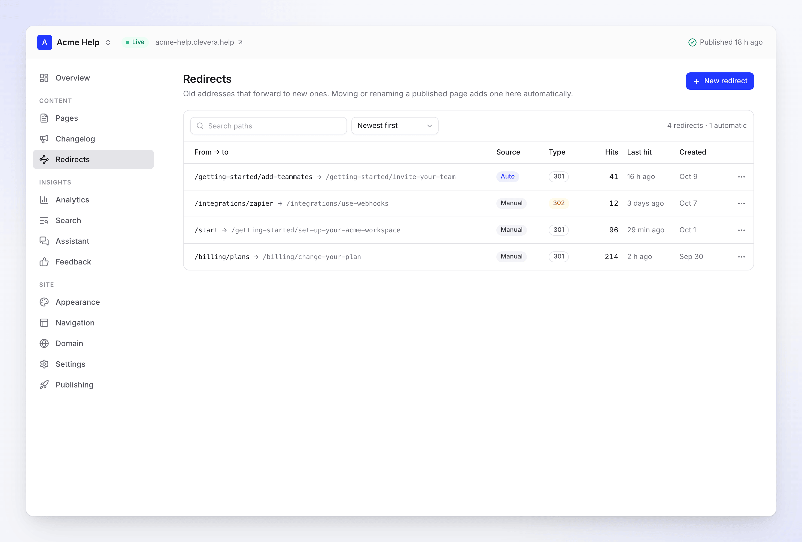This screenshot has width=802, height=542.
Task: Click the external link arrow beside acme-help.clevera.help
Action: pos(240,42)
